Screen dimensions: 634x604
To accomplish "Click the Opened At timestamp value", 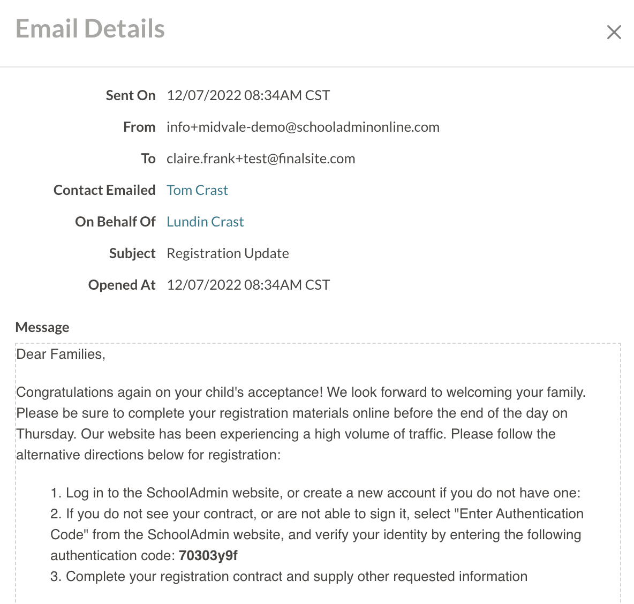I will pos(248,285).
